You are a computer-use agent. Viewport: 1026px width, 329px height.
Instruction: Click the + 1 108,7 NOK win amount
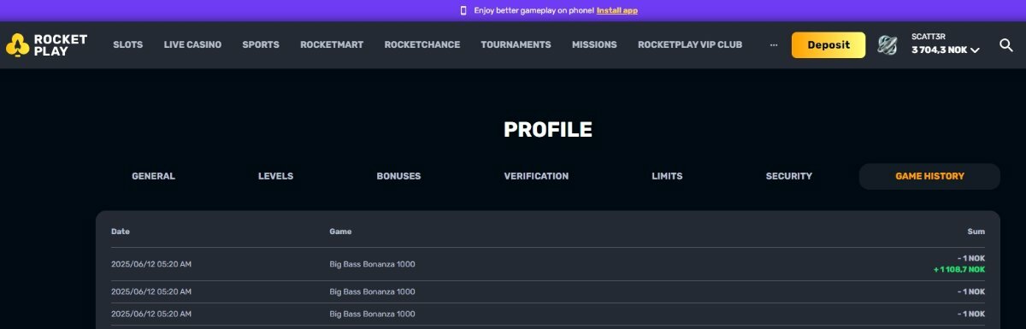point(959,269)
